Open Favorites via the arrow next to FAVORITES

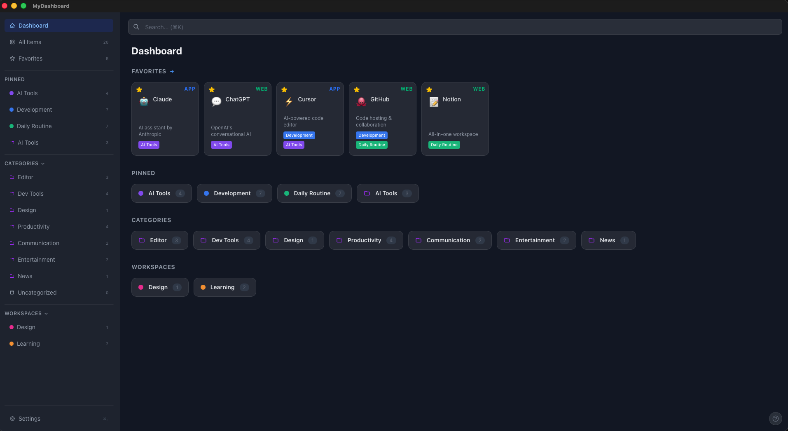(172, 71)
